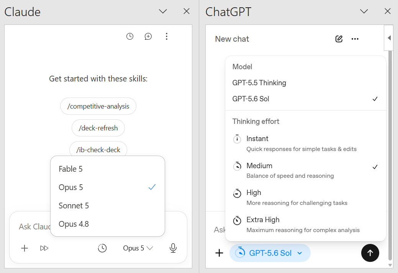Expand ChatGPT pane options chevron

coord(364,11)
